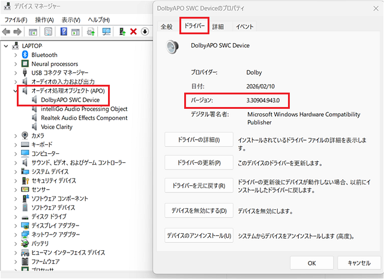Viewport: 384px width, 279px height.
Task: Click the Microsoft Windows Hardware Compatibility Publisher text
Action: pyautogui.click(x=304, y=118)
